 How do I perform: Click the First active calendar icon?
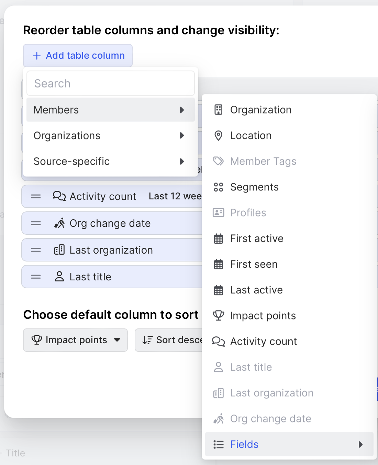(x=218, y=239)
